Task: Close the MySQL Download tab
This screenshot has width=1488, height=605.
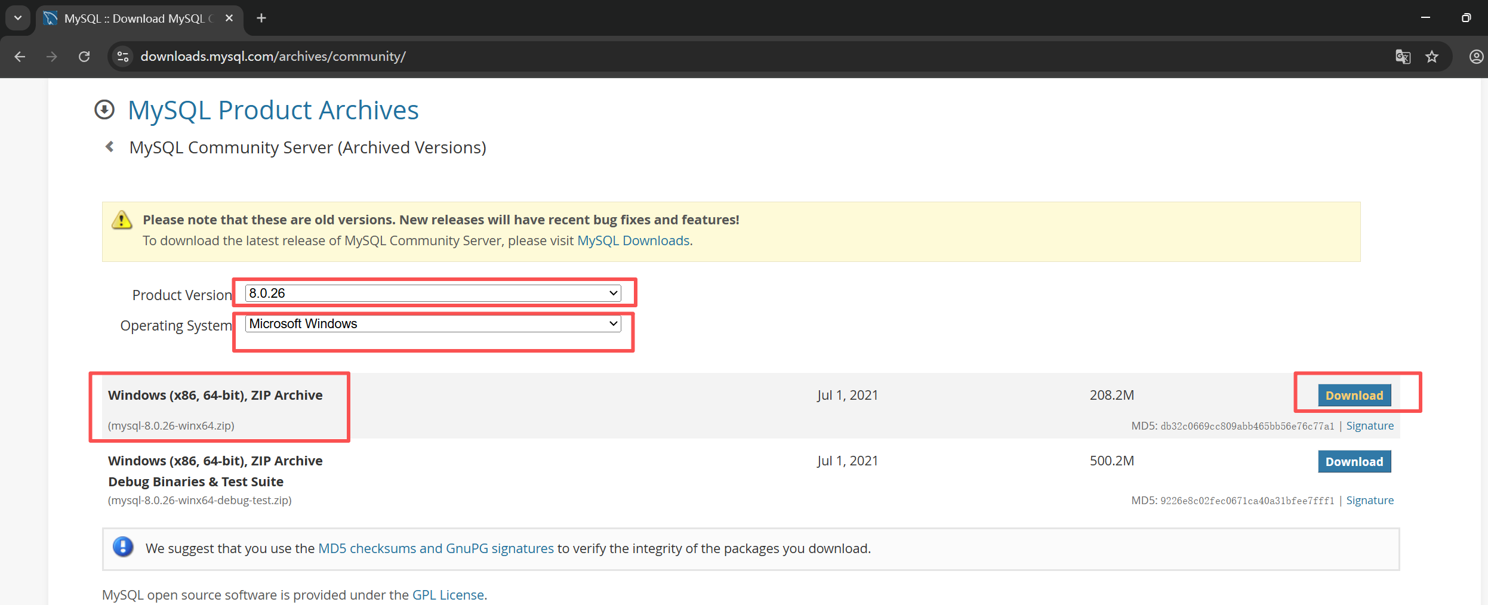Action: point(229,18)
